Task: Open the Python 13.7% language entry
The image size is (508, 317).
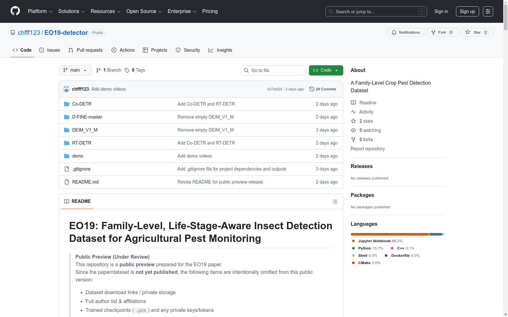Action: pos(368,248)
